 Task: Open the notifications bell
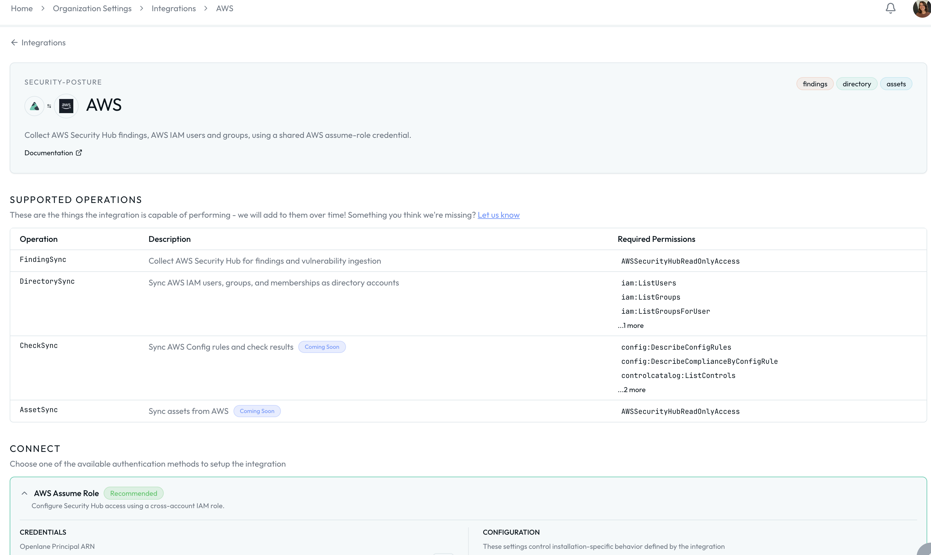(890, 8)
